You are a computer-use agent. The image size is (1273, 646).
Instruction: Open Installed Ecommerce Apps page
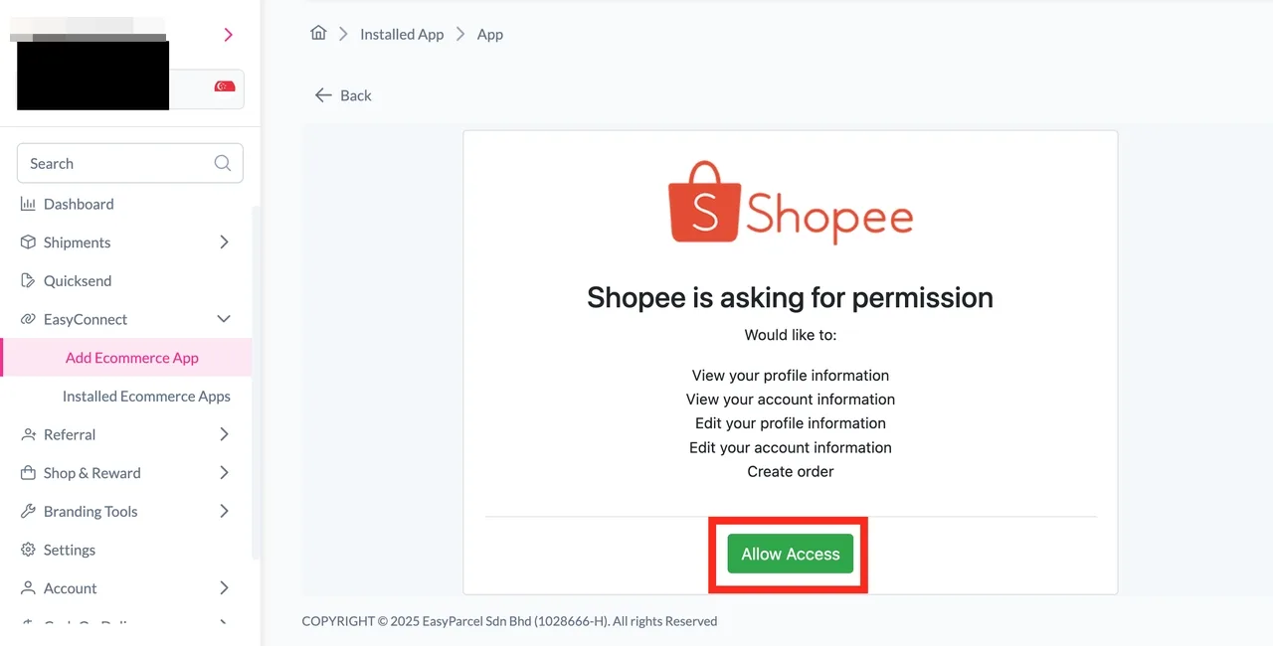(146, 396)
